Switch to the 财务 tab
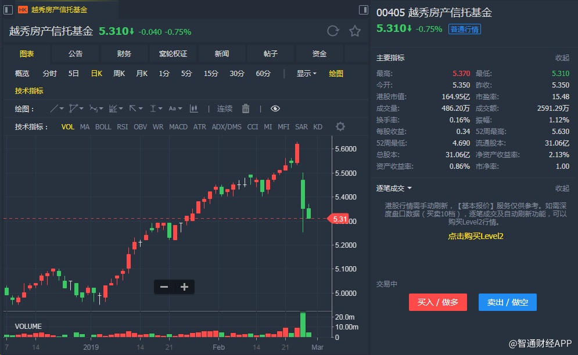Screen dimensions: 578x355 124,54
